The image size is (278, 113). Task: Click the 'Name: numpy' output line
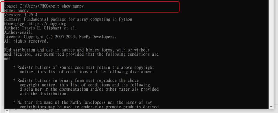17,11
